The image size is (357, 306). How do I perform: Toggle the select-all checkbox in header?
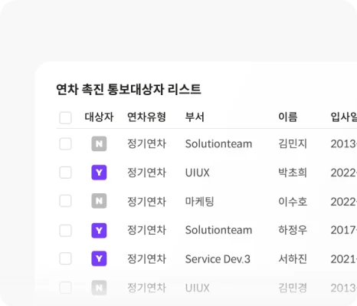(x=65, y=118)
